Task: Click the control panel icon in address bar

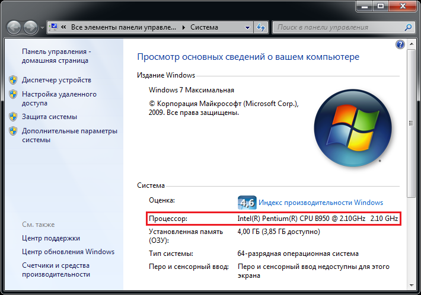Action: tap(54, 27)
